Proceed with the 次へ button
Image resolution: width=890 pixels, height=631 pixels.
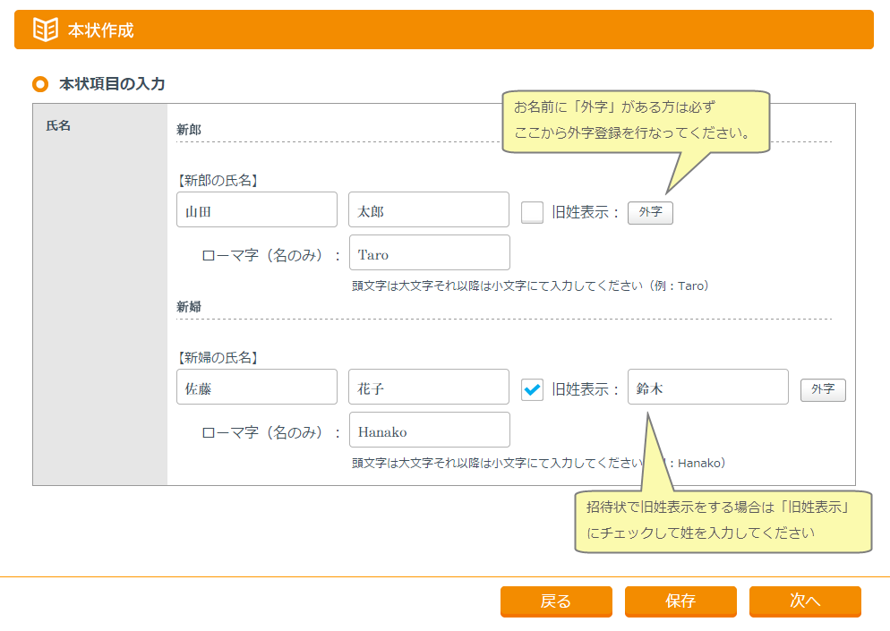[805, 601]
